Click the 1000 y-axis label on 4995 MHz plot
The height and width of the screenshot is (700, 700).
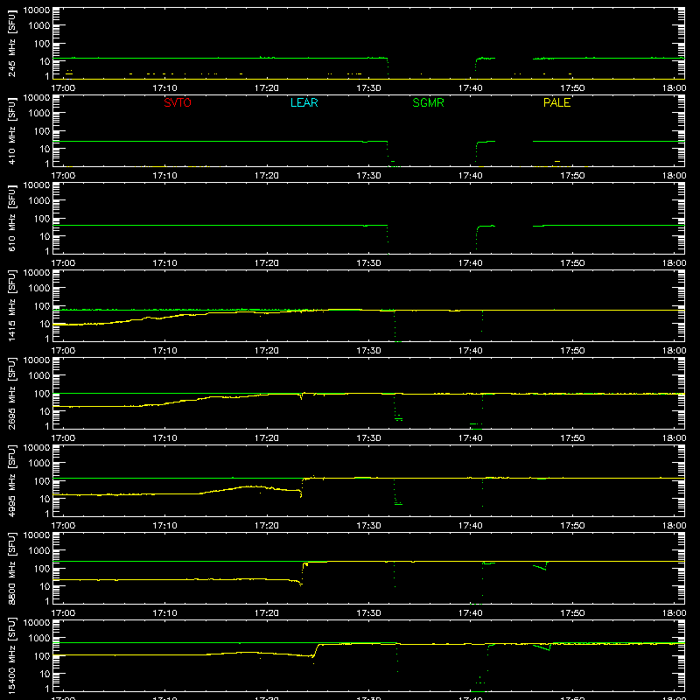39,464
